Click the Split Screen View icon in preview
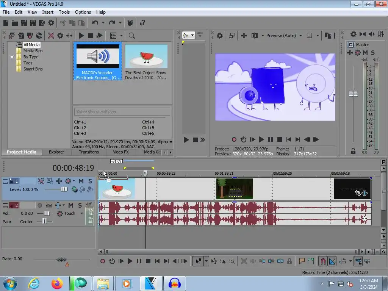The width and height of the screenshot is (388, 291). pyautogui.click(x=255, y=36)
